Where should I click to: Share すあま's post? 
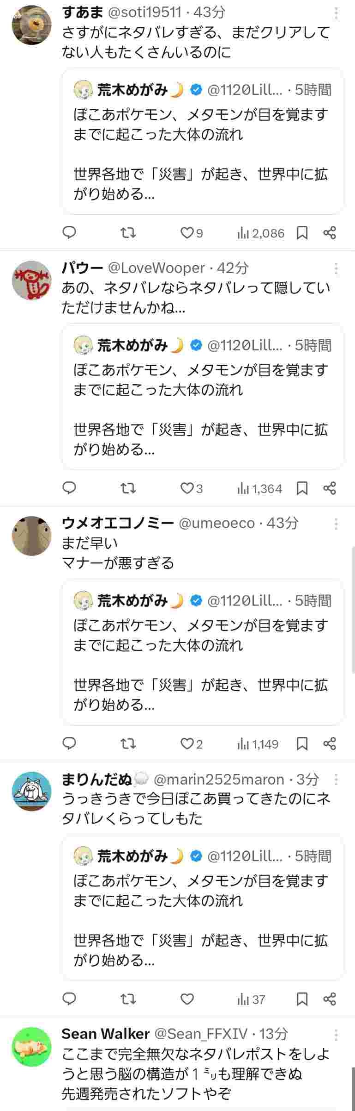pos(330,232)
